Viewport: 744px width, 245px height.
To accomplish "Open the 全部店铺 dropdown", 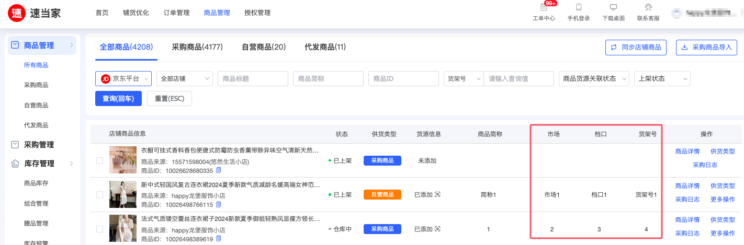I will coord(185,79).
